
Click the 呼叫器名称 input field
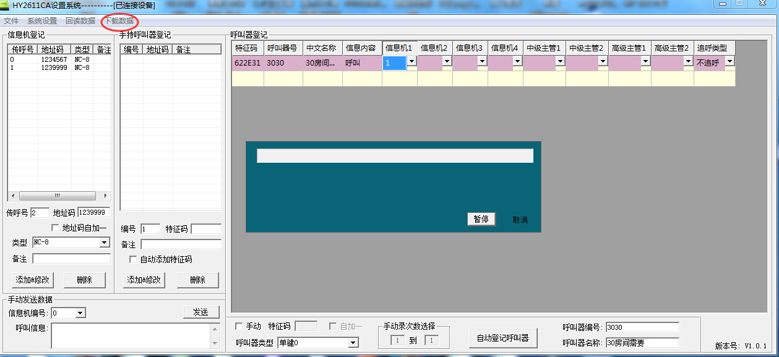tap(642, 342)
